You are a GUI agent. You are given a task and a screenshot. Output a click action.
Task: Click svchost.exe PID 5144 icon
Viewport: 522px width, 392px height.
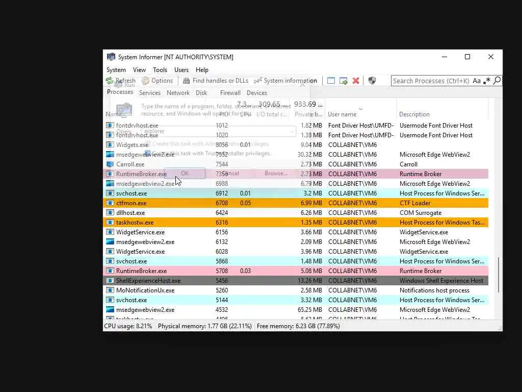click(110, 300)
